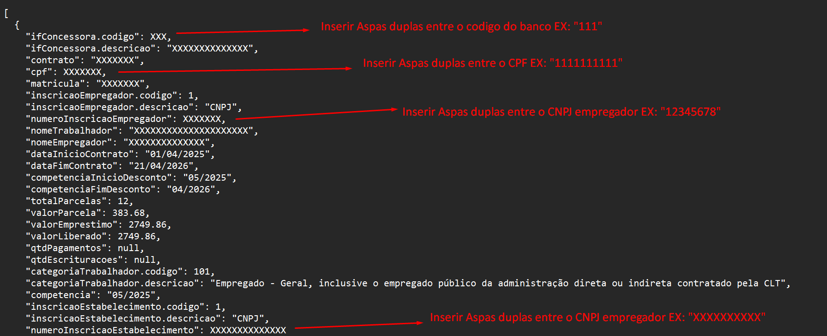Click the "numeroInscricaoEmpregador" line

pyautogui.click(x=125, y=119)
